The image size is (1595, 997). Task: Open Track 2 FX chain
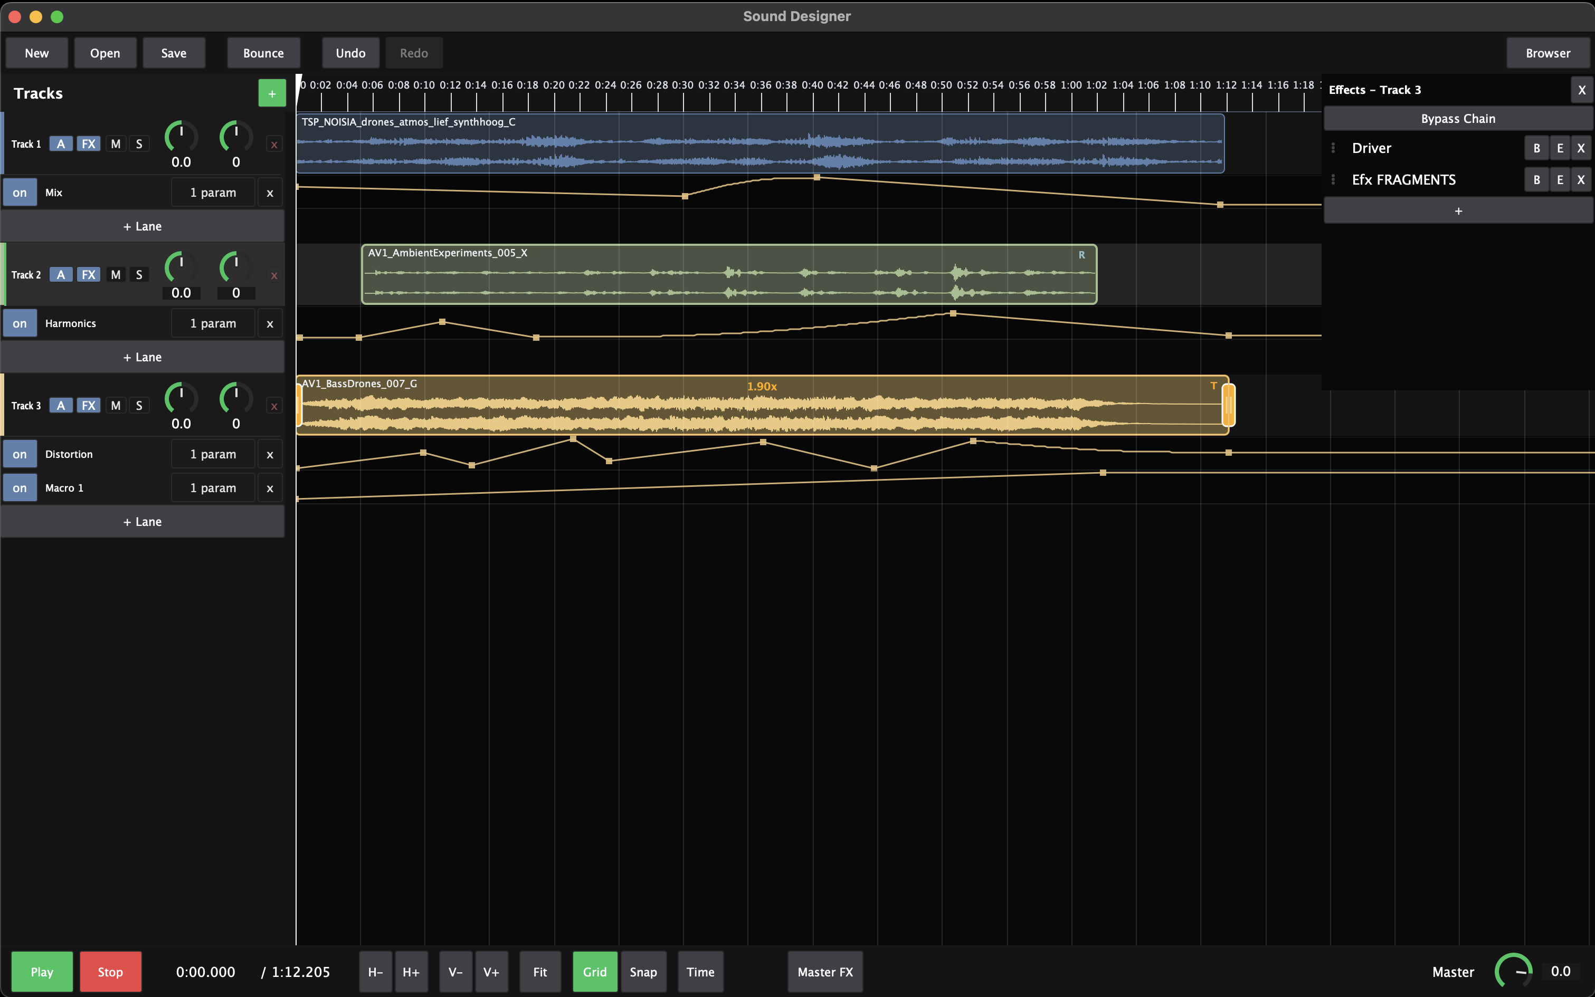click(x=88, y=274)
